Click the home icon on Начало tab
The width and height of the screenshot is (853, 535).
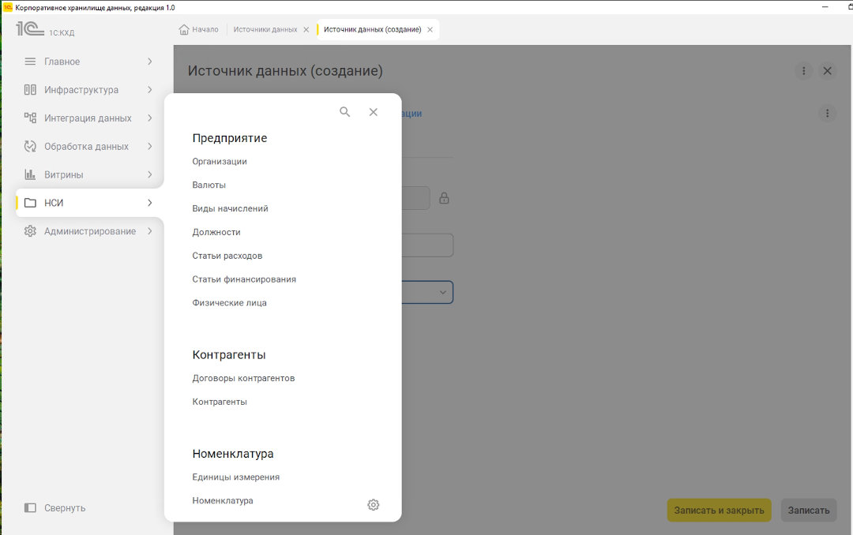click(x=184, y=29)
